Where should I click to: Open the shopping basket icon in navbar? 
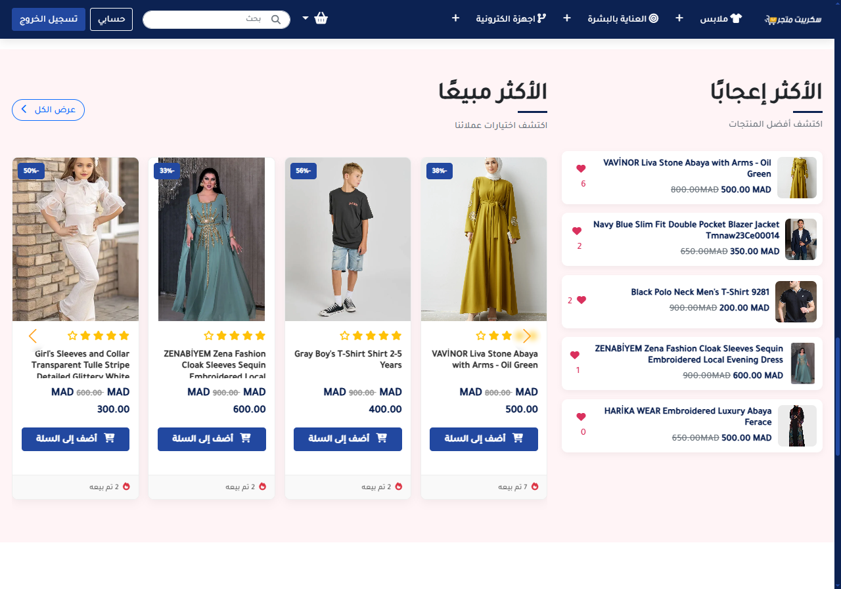(x=321, y=18)
